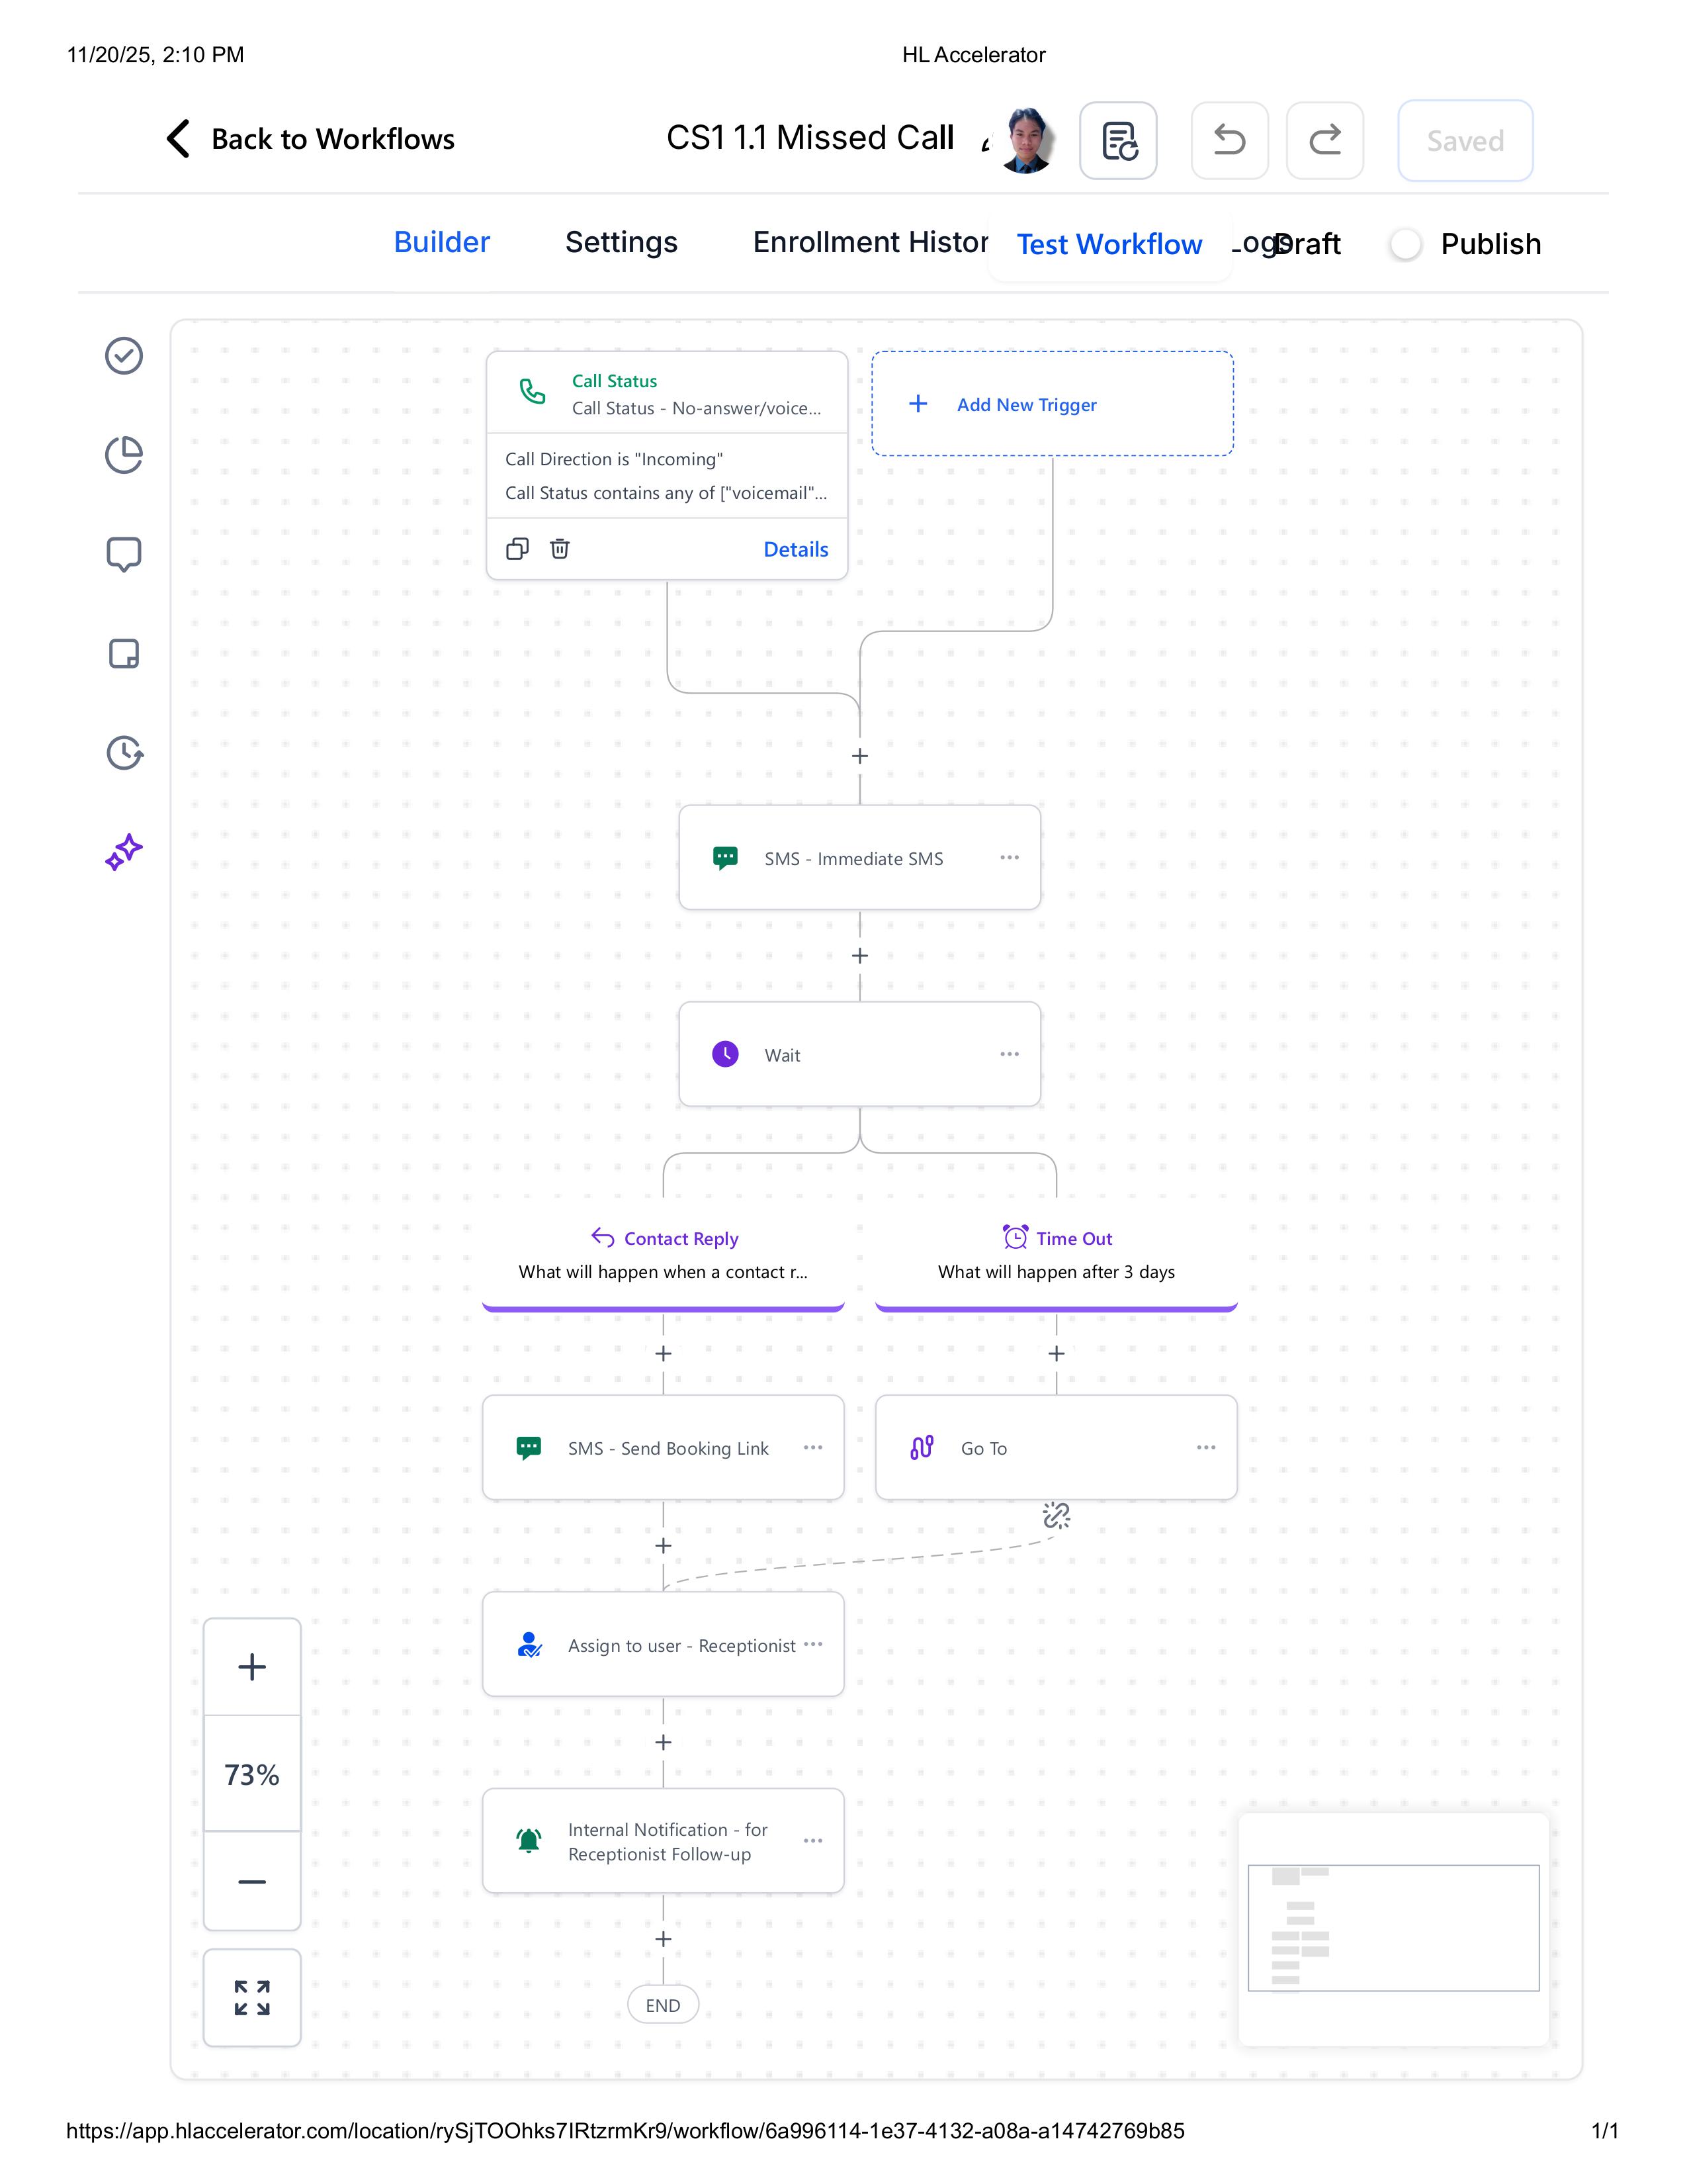Toggle the Draft/Publish switch
The width and height of the screenshot is (1687, 2184).
(1406, 244)
